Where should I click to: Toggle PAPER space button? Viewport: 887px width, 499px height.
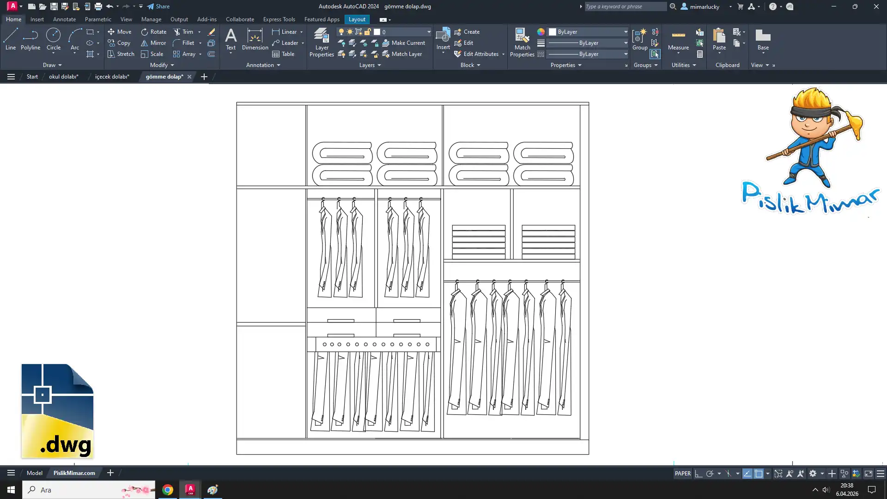(682, 474)
